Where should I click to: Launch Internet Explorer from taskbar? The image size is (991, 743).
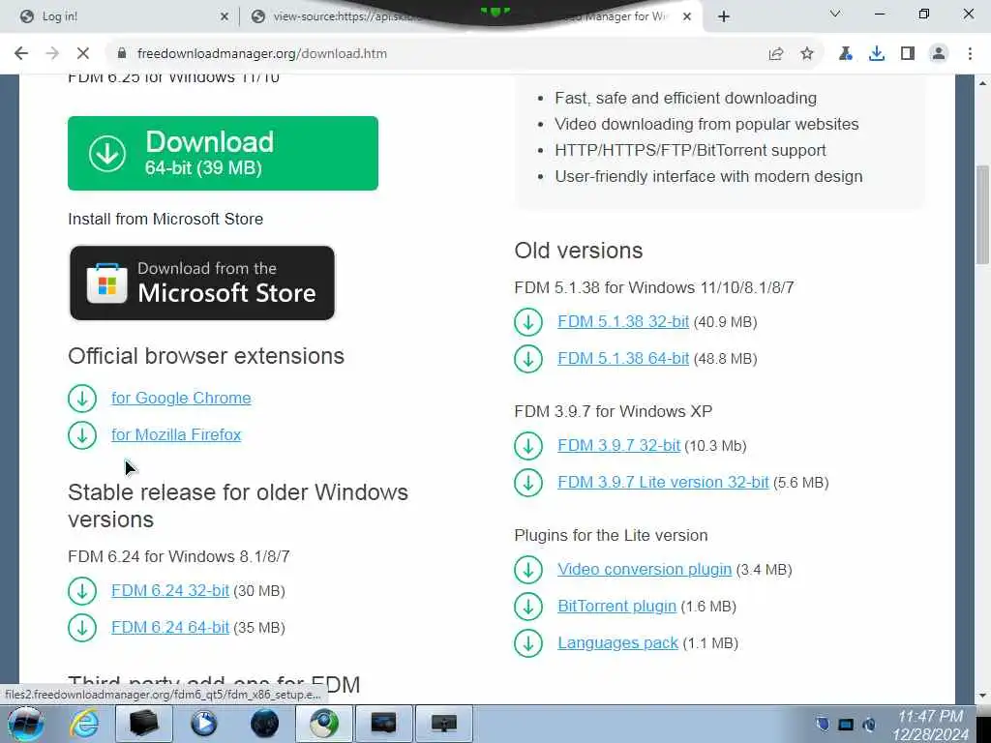84,724
